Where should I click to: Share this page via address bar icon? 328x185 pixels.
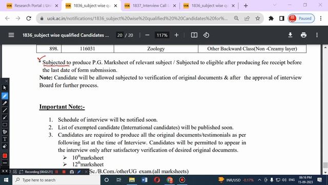point(247,18)
